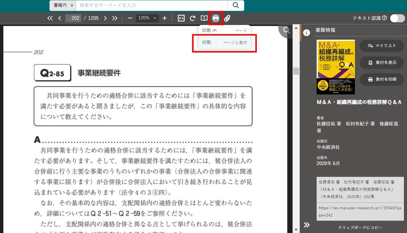
Task: Open the page magnifier on the document
Action: tap(285, 30)
